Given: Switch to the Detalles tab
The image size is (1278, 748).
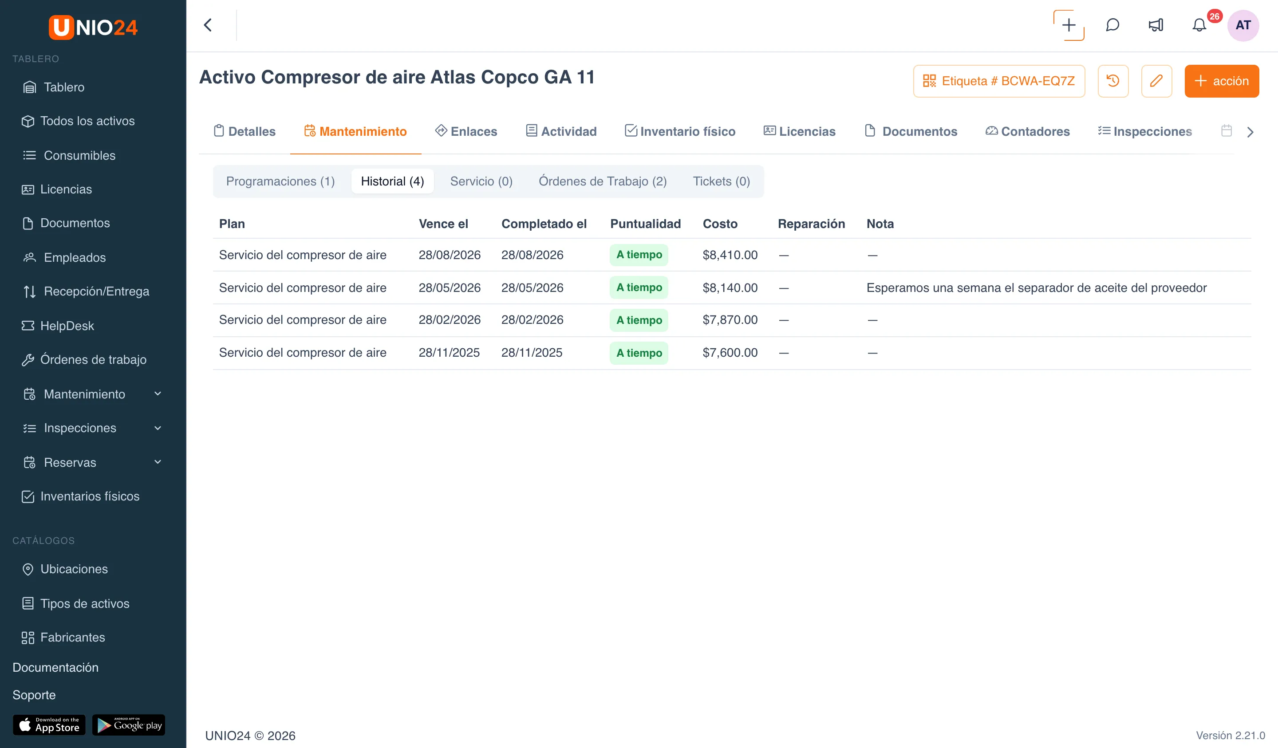Looking at the screenshot, I should (245, 131).
